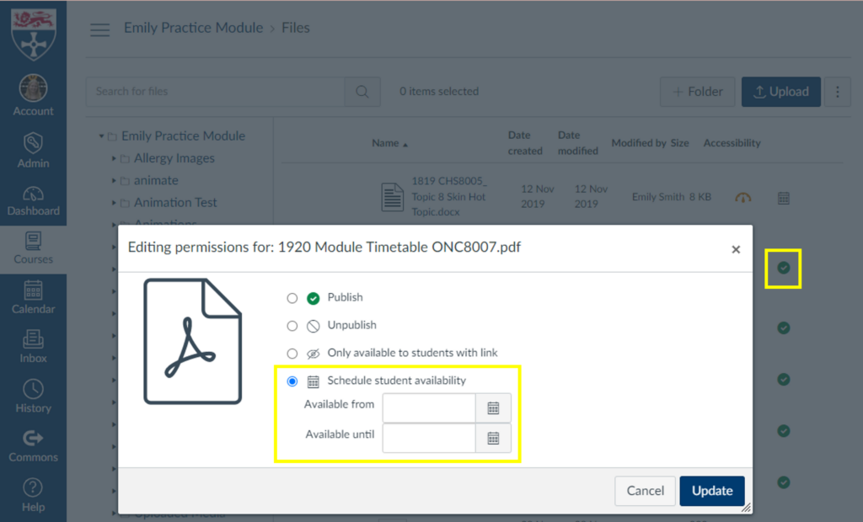This screenshot has height=522, width=863.
Task: Select the Publish radio option
Action: (292, 298)
